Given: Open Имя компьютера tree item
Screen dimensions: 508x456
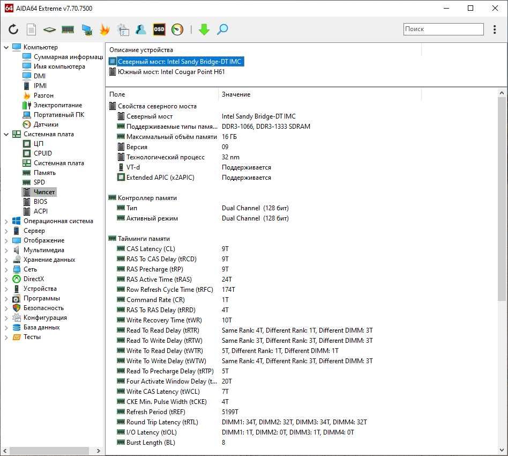Looking at the screenshot, I should 54,67.
